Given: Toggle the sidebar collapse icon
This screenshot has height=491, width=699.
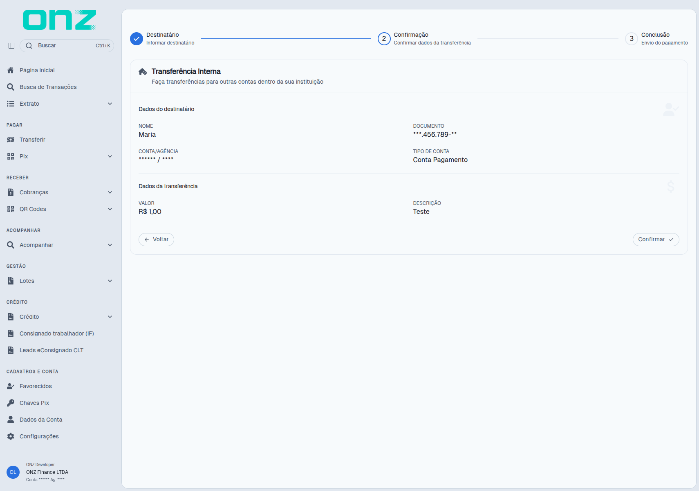Looking at the screenshot, I should (x=11, y=46).
